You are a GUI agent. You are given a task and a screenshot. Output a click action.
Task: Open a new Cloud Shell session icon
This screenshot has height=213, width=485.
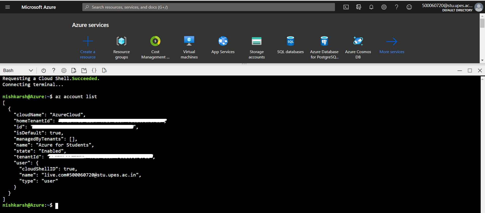pos(84,70)
